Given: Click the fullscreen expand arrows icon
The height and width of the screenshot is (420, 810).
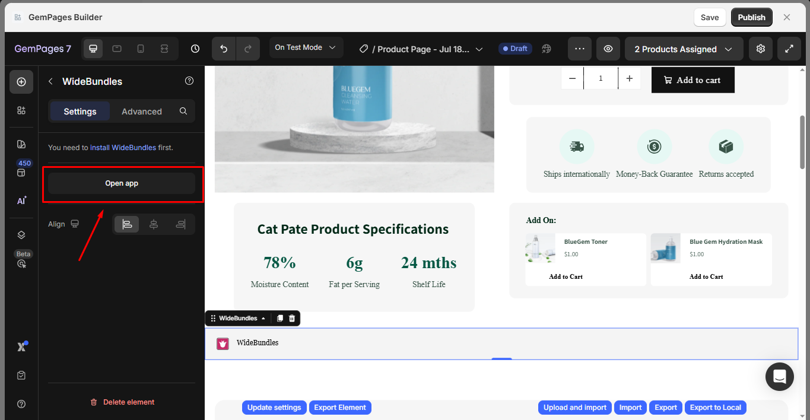Looking at the screenshot, I should (x=789, y=49).
